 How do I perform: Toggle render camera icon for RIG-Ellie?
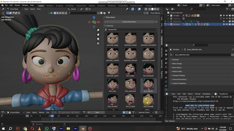click(233, 24)
